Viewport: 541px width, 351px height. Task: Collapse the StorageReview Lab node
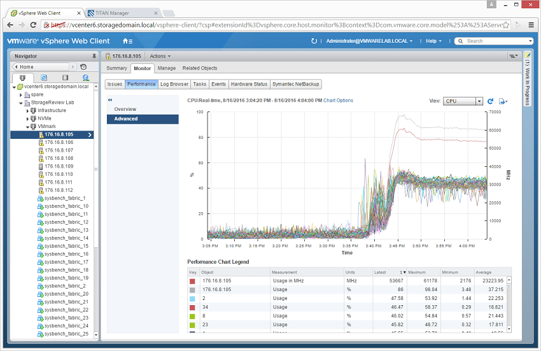click(x=21, y=103)
